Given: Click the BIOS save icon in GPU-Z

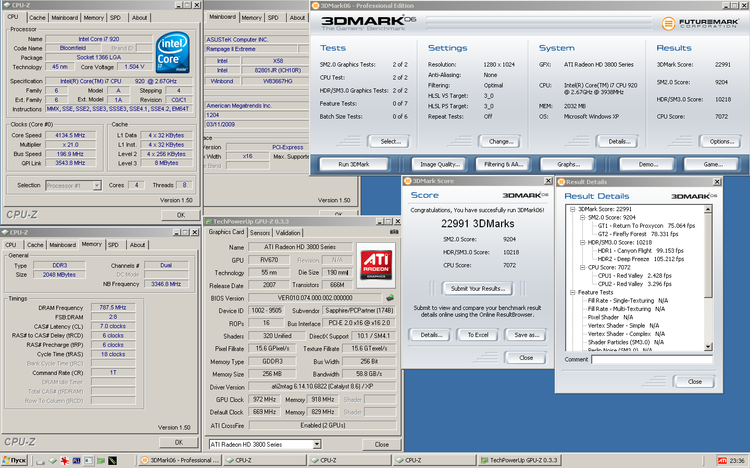Looking at the screenshot, I should [x=390, y=298].
